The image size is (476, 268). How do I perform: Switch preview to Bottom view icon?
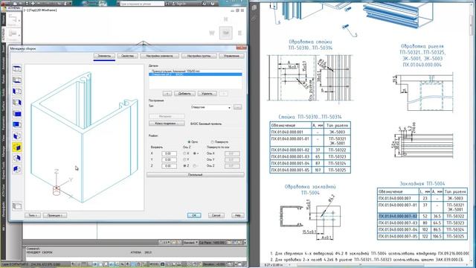click(17, 80)
